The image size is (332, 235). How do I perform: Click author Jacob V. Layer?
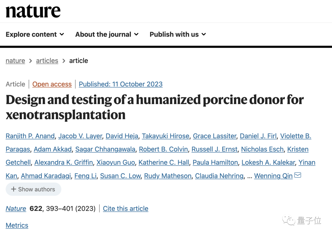(80, 136)
